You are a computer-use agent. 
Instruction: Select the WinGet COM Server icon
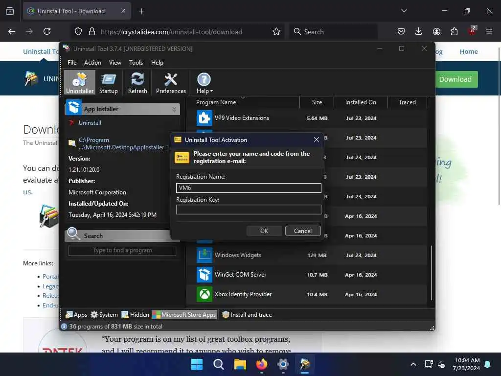204,275
